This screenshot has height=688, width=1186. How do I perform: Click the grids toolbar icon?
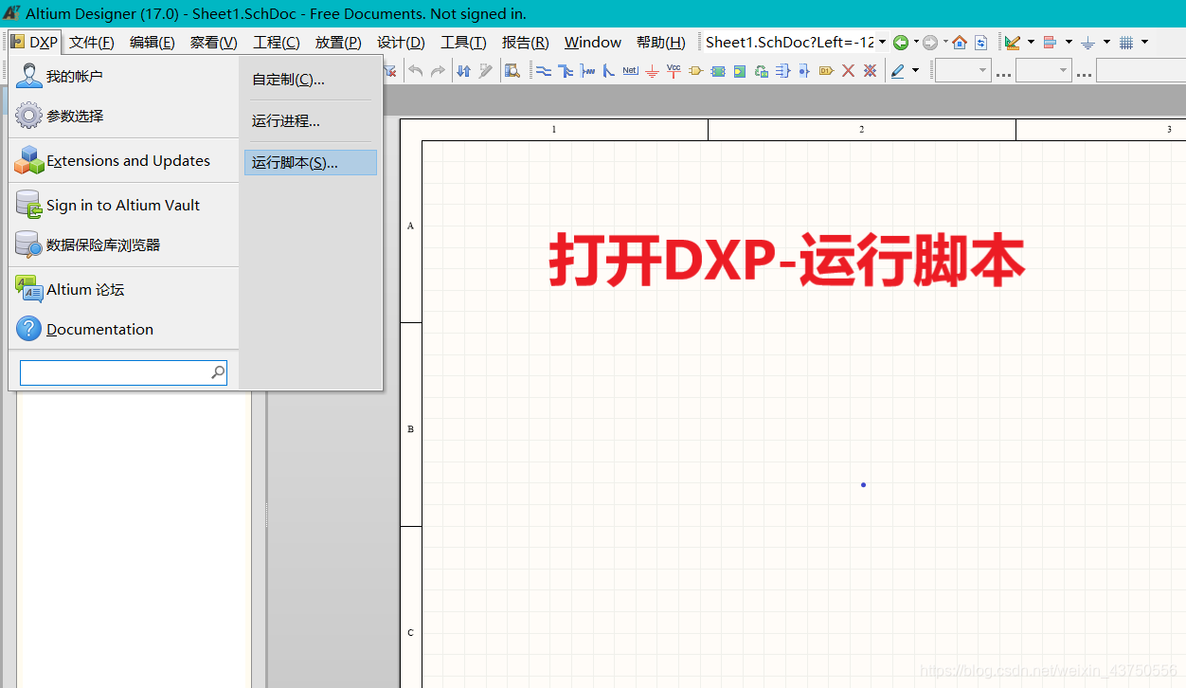pos(1126,42)
